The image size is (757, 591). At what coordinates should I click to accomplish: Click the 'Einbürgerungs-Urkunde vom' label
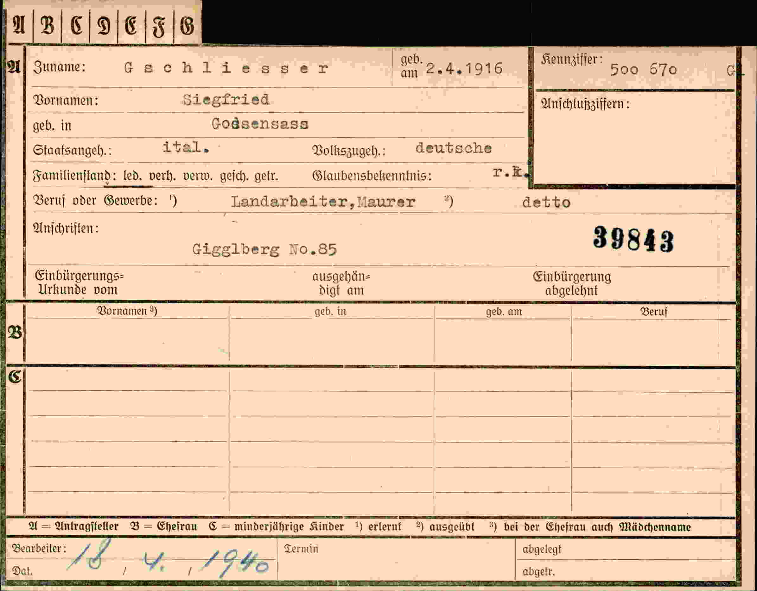coord(79,283)
